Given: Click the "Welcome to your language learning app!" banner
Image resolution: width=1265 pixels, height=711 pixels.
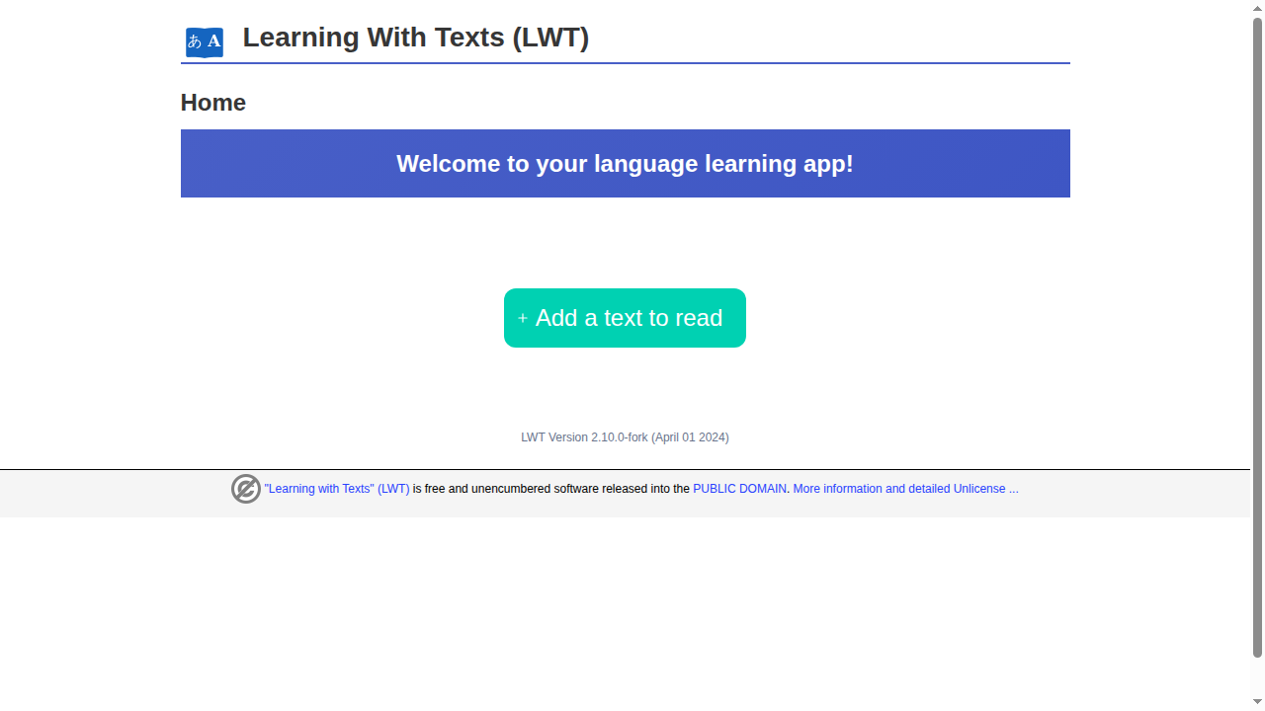Looking at the screenshot, I should (x=625, y=164).
